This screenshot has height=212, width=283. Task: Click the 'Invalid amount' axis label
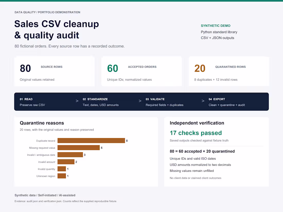[x=47, y=162]
